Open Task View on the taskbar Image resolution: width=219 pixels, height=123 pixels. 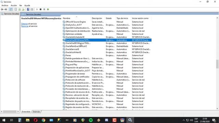tap(12, 120)
